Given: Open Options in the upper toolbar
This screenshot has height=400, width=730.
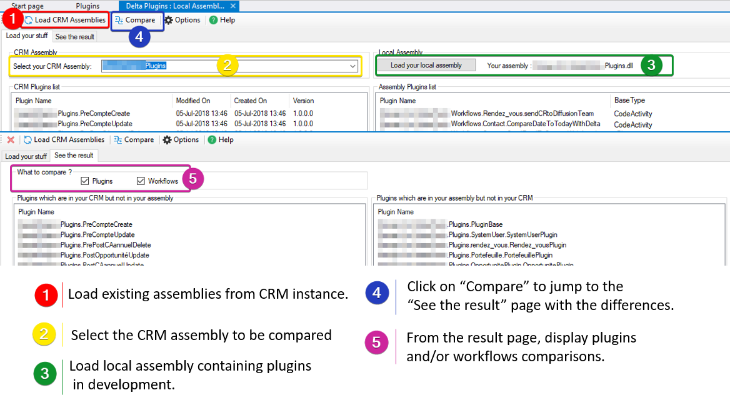Looking at the screenshot, I should click(x=182, y=20).
